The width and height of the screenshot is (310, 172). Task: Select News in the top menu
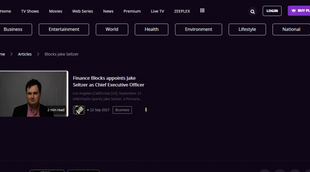click(108, 11)
